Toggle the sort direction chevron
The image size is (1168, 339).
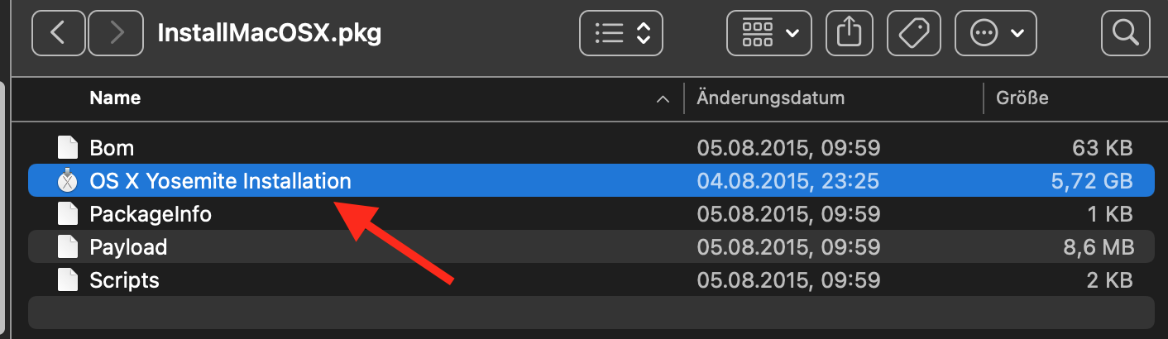[662, 99]
